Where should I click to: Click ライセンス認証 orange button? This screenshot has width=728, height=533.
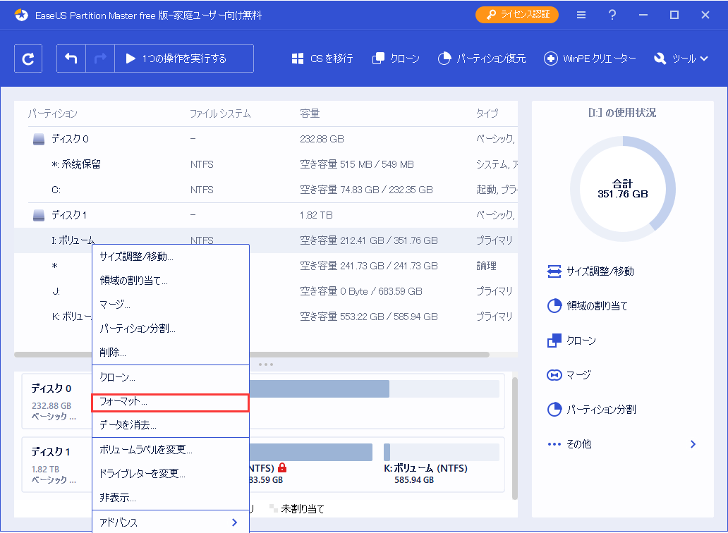click(x=517, y=15)
